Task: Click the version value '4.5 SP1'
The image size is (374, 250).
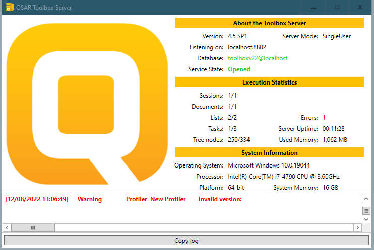Action: pos(237,36)
